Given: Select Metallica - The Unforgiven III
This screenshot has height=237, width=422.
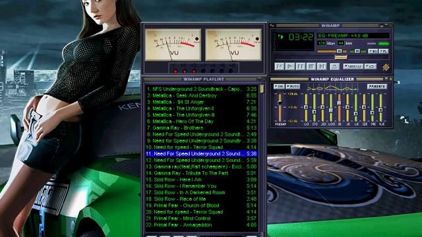Looking at the screenshot, I should click(201, 115).
